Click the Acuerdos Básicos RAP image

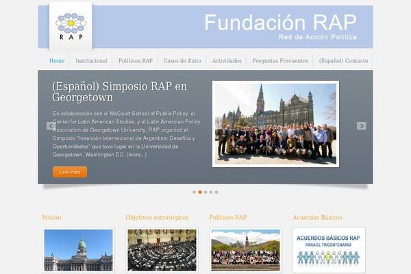(x=329, y=250)
